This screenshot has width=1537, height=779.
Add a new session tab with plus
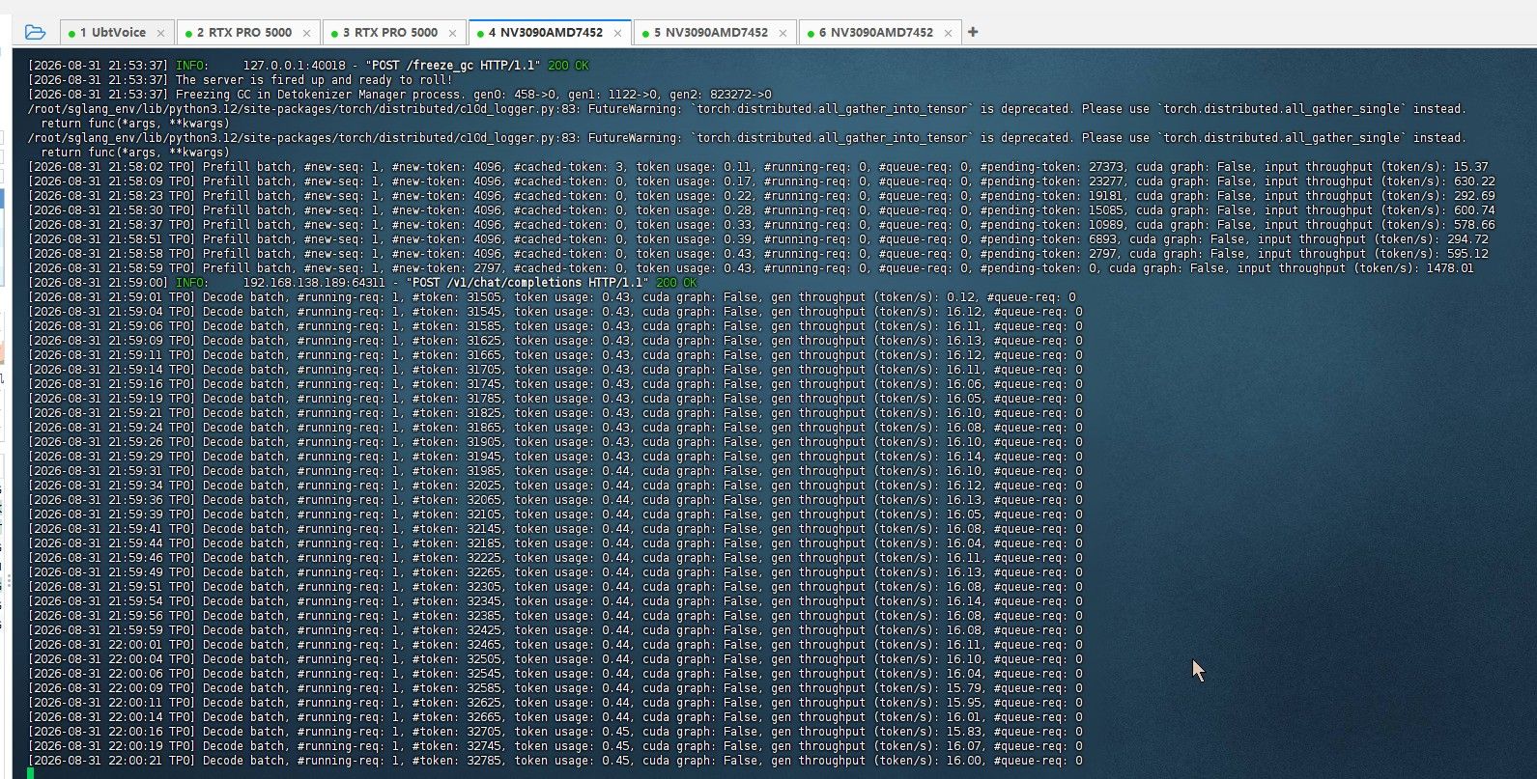coord(973,32)
